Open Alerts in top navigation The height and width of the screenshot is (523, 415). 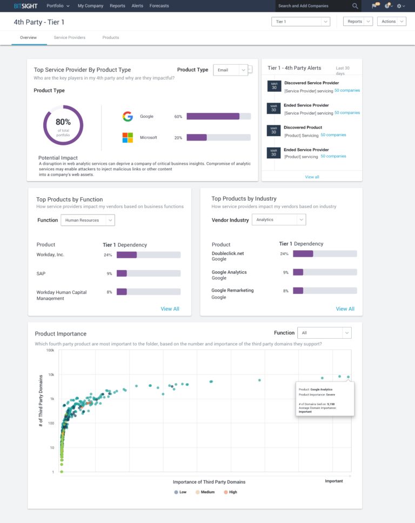pyautogui.click(x=137, y=6)
